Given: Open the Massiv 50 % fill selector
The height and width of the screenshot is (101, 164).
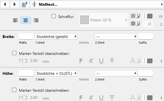Looking at the screenshot, I should click(103, 20).
